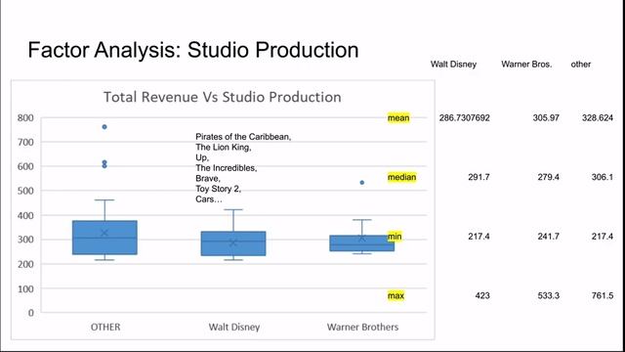Select the highlighted 'median' row label

coord(401,177)
